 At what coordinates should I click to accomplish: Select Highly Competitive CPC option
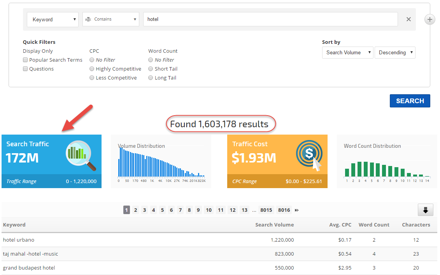[x=92, y=69]
